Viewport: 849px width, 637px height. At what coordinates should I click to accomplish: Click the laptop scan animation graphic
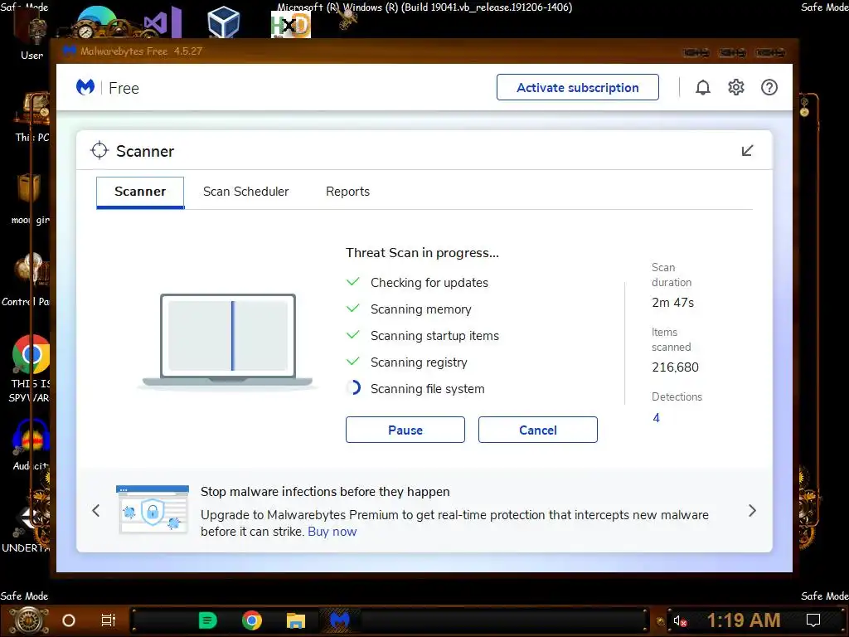point(227,341)
